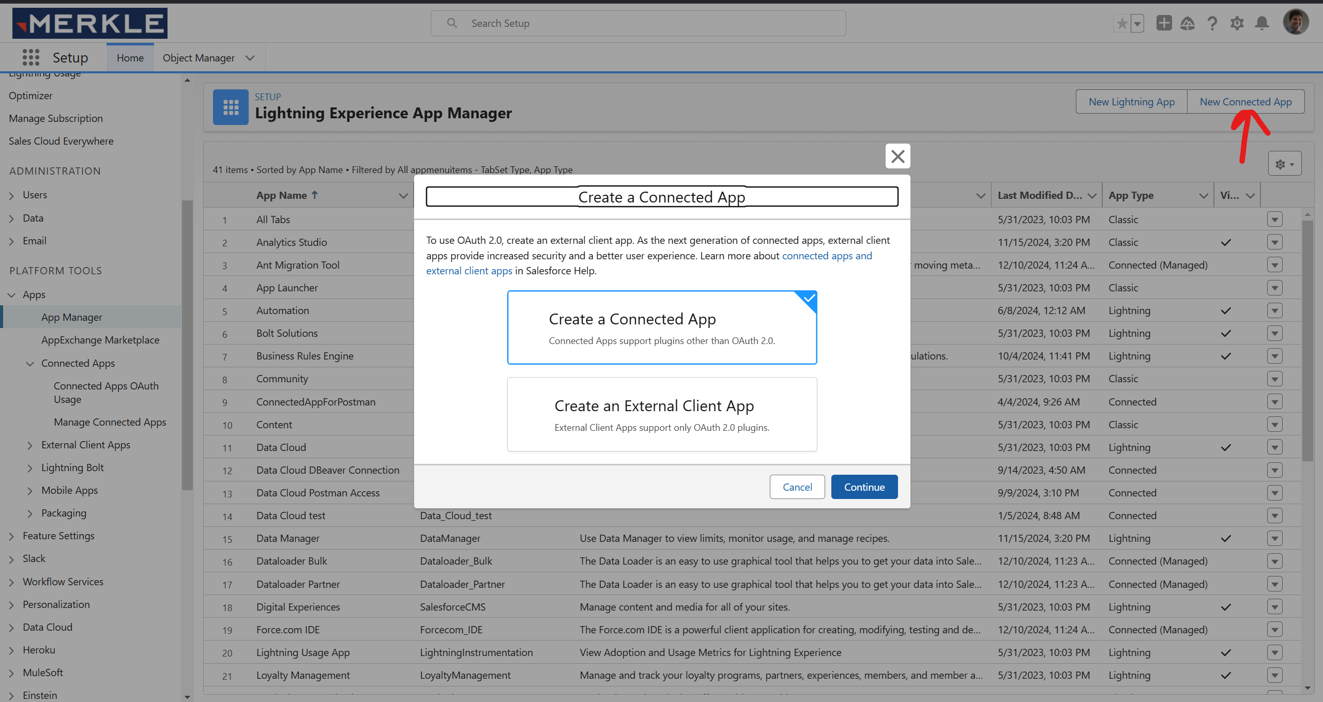Image resolution: width=1323 pixels, height=702 pixels.
Task: Open Manage Subscription in sidebar
Action: coord(56,118)
